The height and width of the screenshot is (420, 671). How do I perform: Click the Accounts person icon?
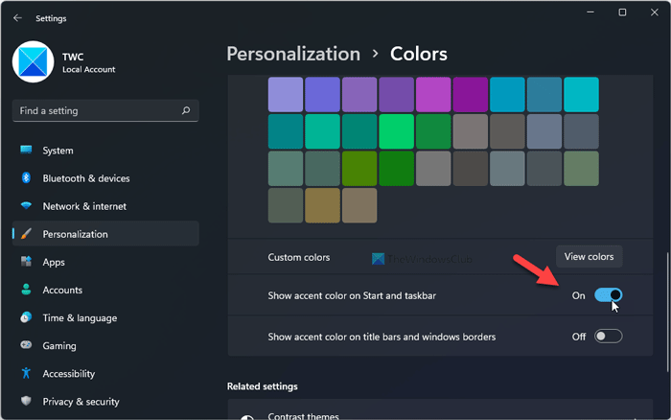coord(26,290)
